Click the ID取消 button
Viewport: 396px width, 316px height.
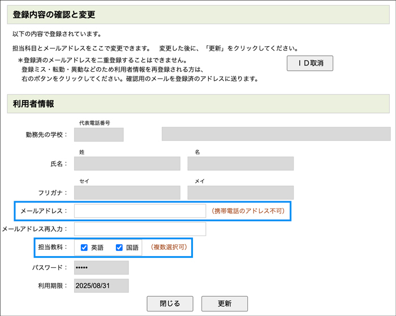[309, 63]
